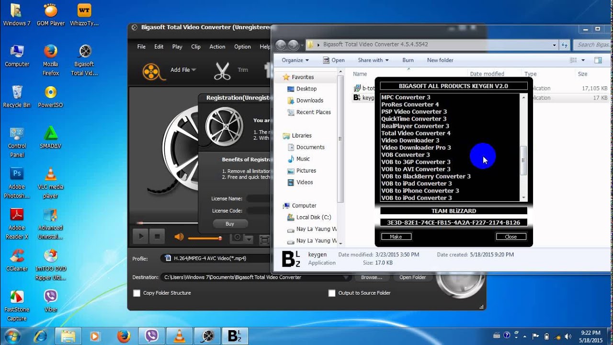Open the Explorer view options dropdown arrow
Screen dimensions: 613x345
[x=583, y=60]
